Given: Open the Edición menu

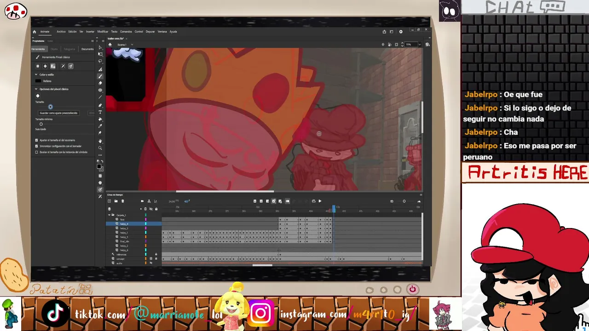Looking at the screenshot, I should tap(72, 32).
